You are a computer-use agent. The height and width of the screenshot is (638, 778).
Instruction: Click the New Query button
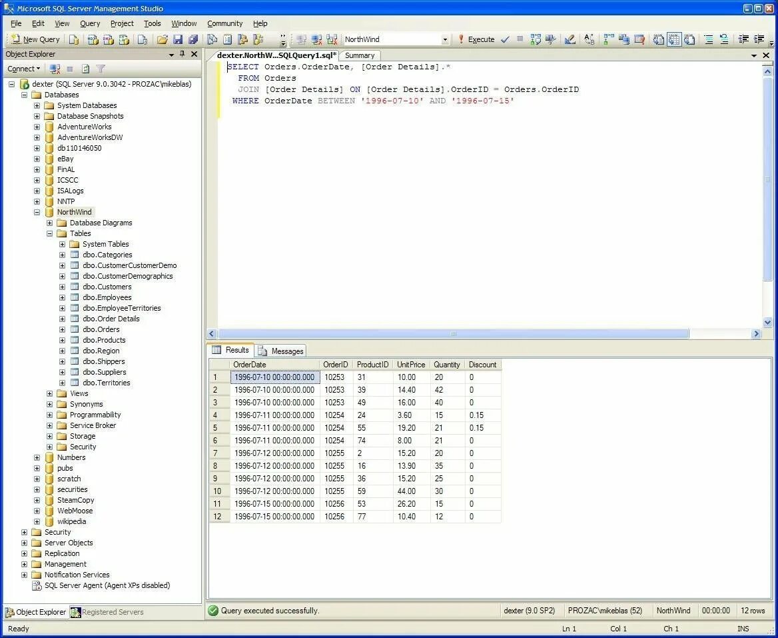click(x=35, y=39)
